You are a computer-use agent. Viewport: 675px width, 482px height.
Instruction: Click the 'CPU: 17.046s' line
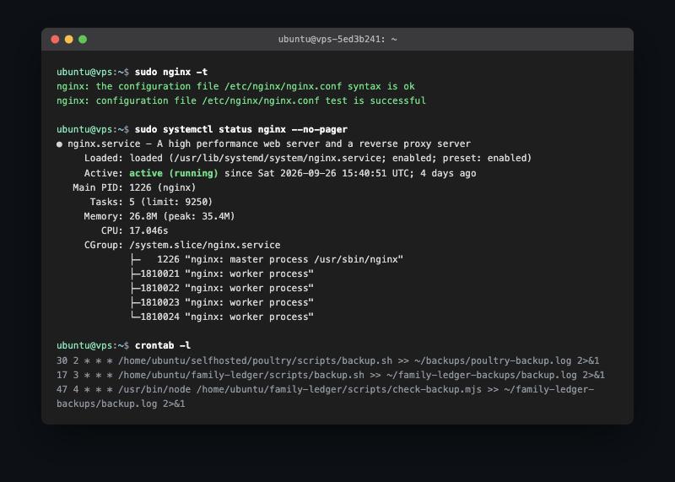(x=134, y=230)
